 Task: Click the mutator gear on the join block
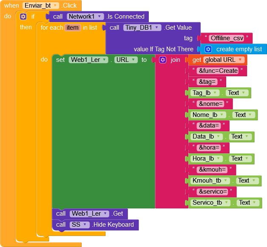[162, 60]
